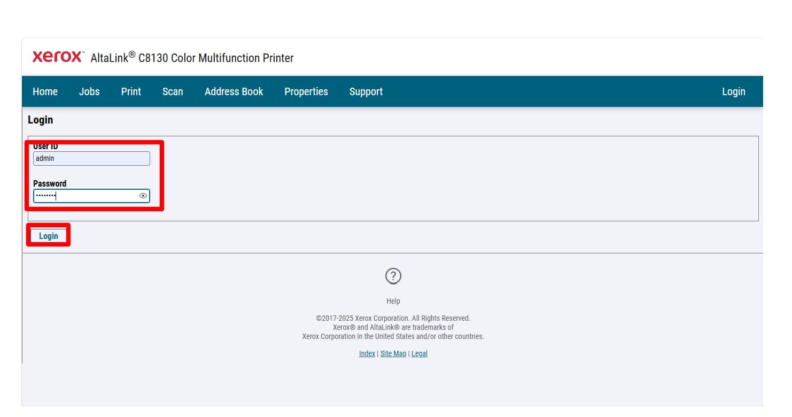Open the Print menu
The width and height of the screenshot is (792, 417).
[x=131, y=91]
